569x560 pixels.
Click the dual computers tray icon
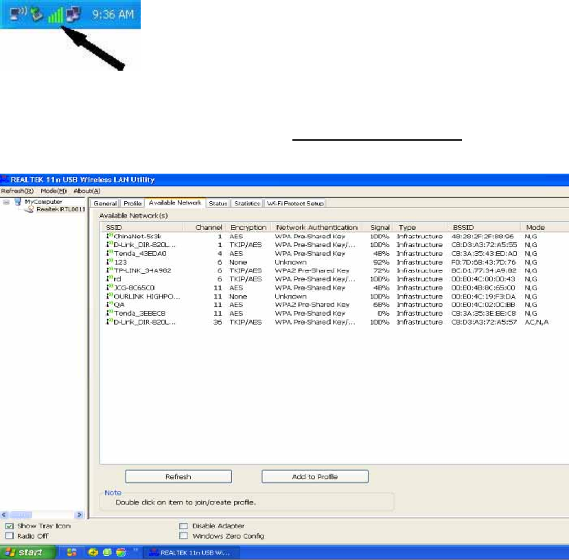tap(73, 14)
